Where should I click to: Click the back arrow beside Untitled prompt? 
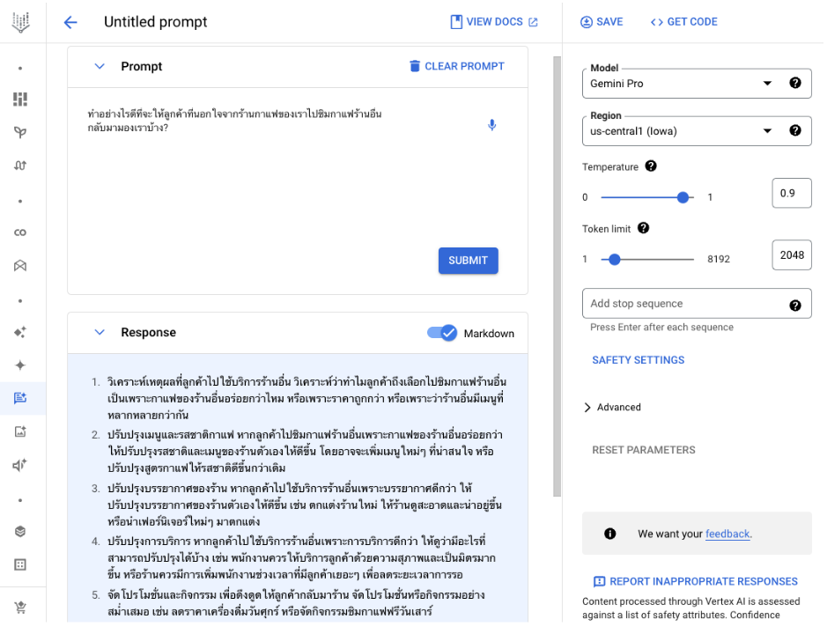pyautogui.click(x=70, y=22)
